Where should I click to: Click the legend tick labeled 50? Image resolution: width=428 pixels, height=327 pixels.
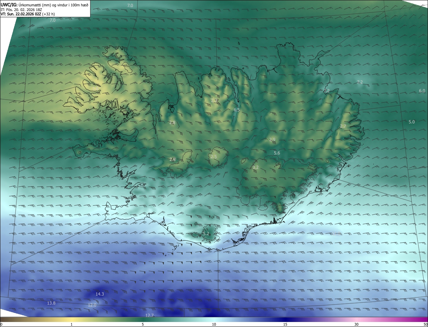click(426, 324)
